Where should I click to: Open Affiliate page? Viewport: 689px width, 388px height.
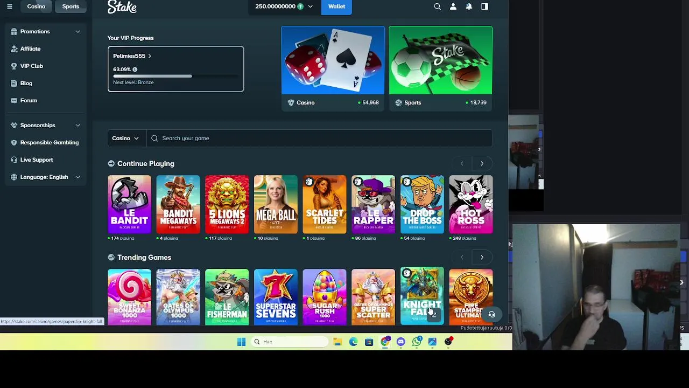tap(30, 48)
